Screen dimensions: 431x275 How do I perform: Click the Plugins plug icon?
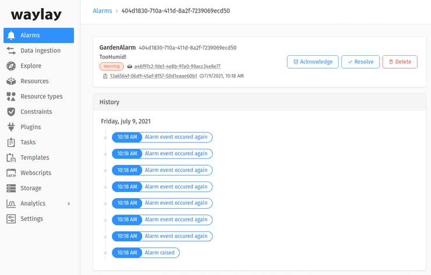point(11,127)
